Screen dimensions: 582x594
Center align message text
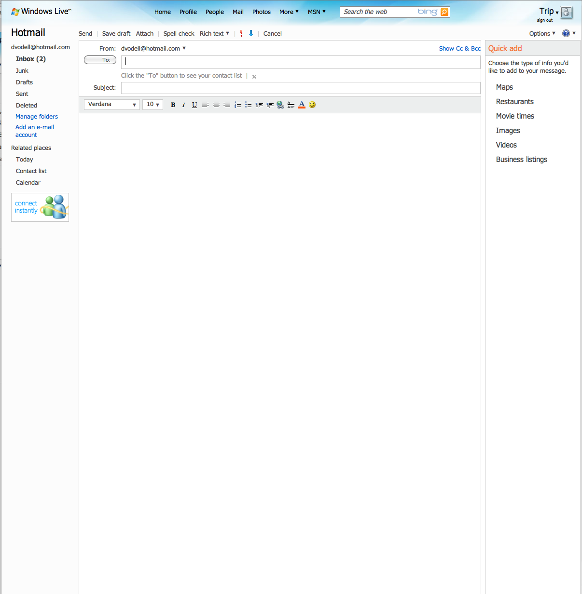click(x=216, y=105)
